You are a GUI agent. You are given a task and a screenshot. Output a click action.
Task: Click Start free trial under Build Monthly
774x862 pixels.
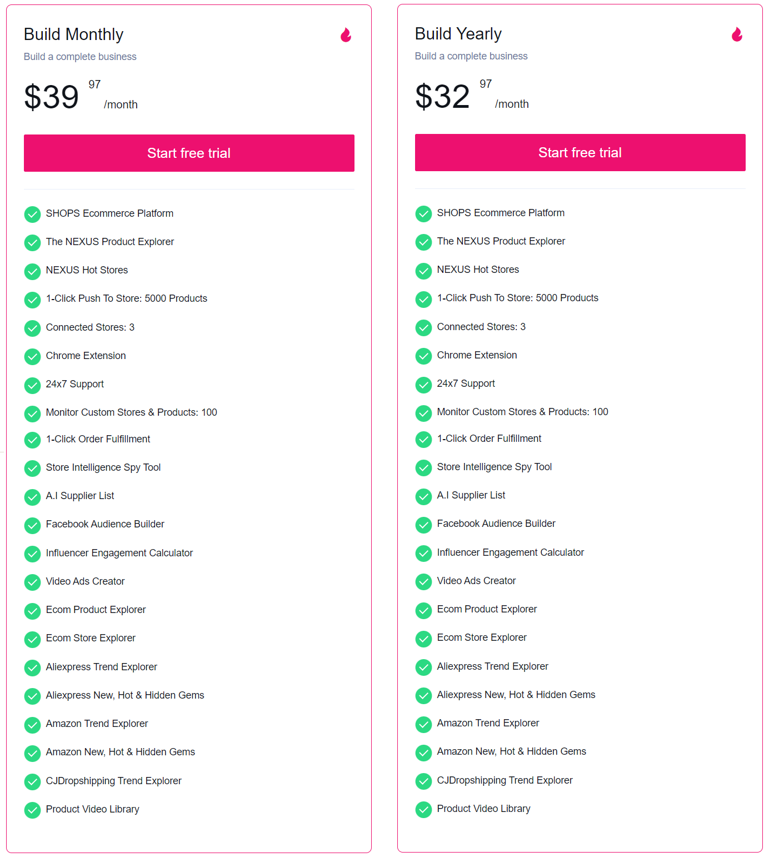click(x=189, y=153)
